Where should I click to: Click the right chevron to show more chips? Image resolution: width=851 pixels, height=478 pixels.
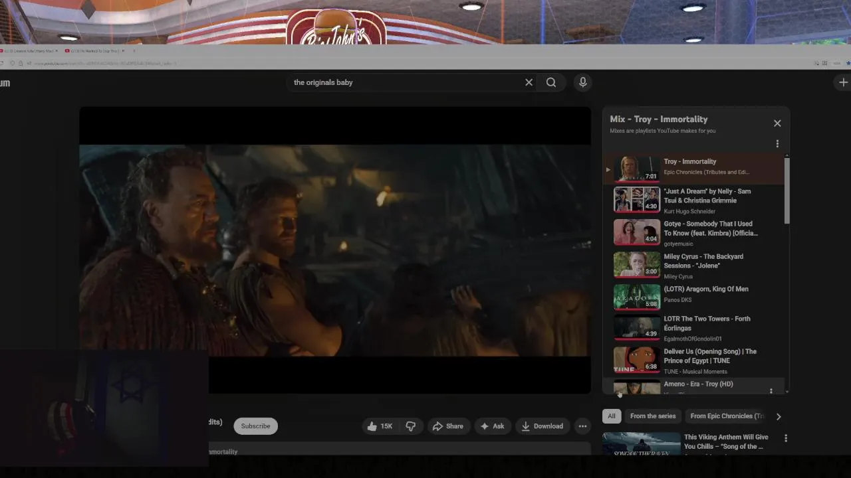pos(779,416)
